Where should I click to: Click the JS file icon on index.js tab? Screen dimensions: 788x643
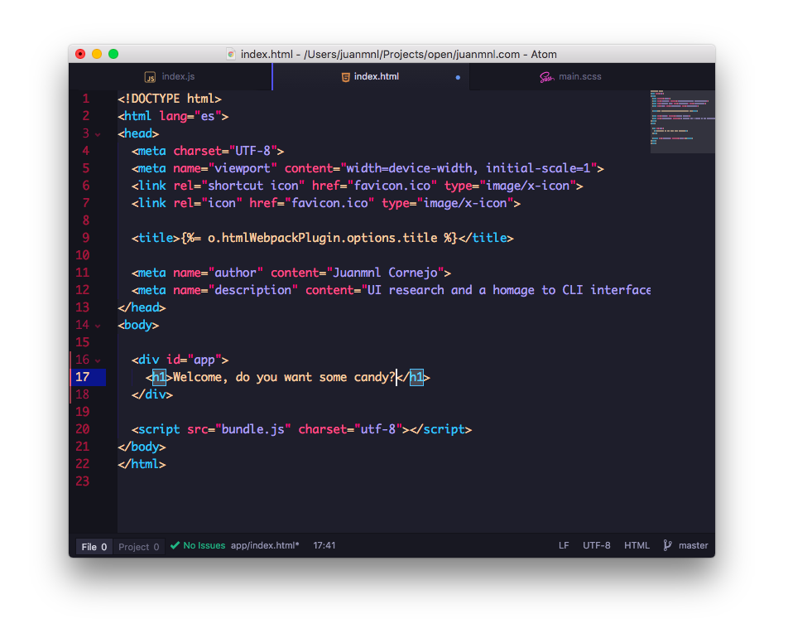pyautogui.click(x=150, y=77)
